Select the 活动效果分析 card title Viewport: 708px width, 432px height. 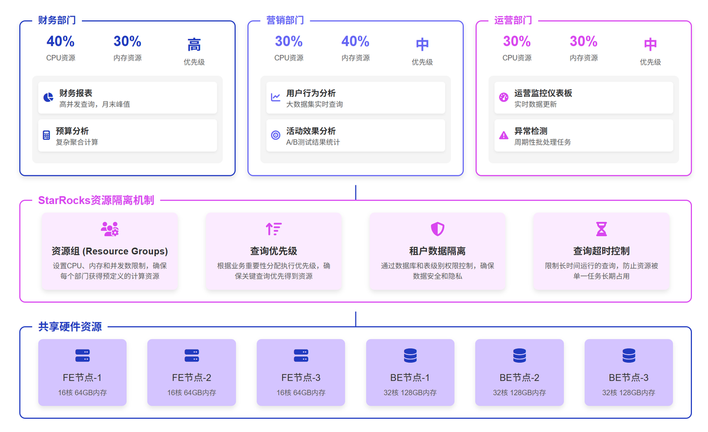tap(311, 131)
